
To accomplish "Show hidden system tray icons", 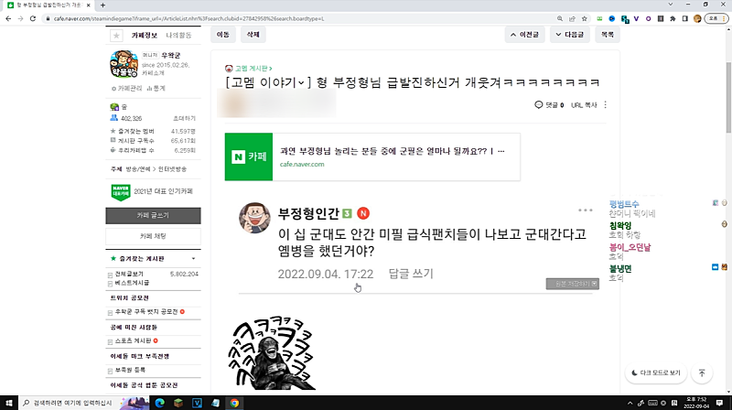I will [x=630, y=403].
